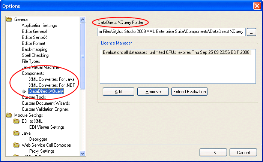Select Application Settings in the tree
The width and height of the screenshot is (263, 162).
(x=39, y=25)
